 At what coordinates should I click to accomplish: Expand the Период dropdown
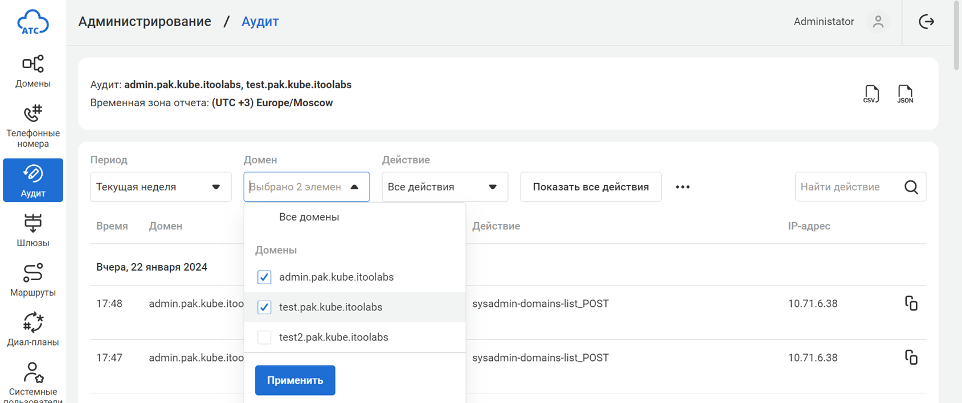(x=161, y=187)
